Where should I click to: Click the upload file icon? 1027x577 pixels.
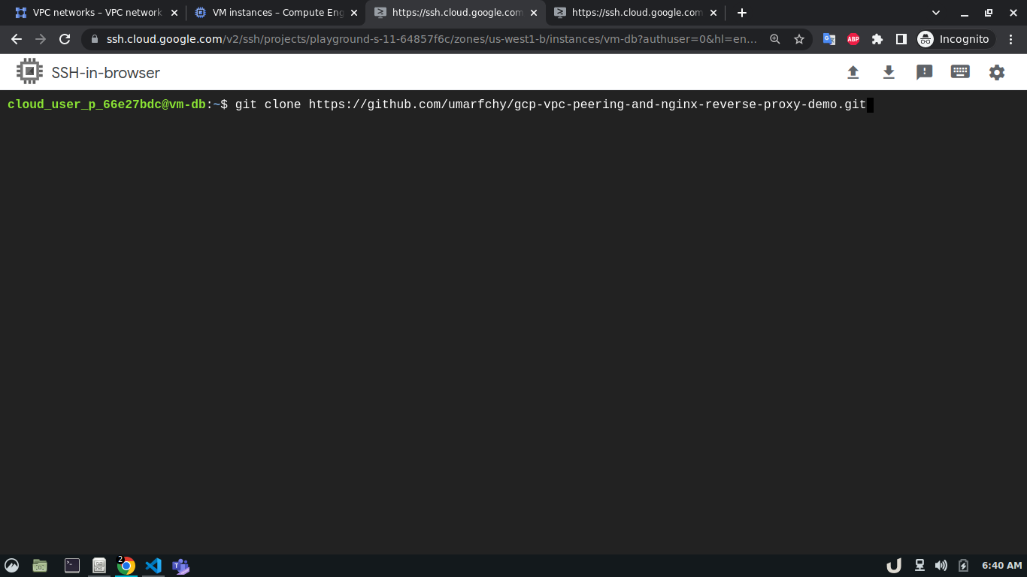pos(853,72)
